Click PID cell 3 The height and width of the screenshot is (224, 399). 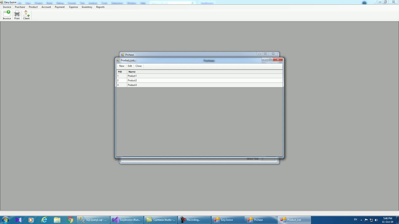[x=122, y=85]
